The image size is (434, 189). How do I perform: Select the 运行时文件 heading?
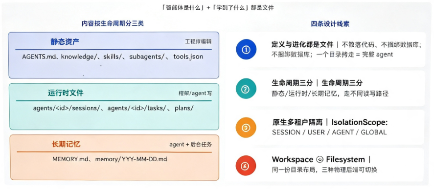coord(66,93)
